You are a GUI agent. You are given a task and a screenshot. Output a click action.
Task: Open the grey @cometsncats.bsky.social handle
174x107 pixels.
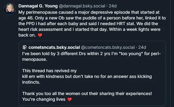coord(108,47)
